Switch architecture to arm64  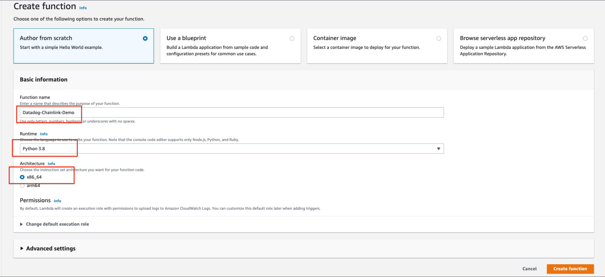pyautogui.click(x=22, y=186)
